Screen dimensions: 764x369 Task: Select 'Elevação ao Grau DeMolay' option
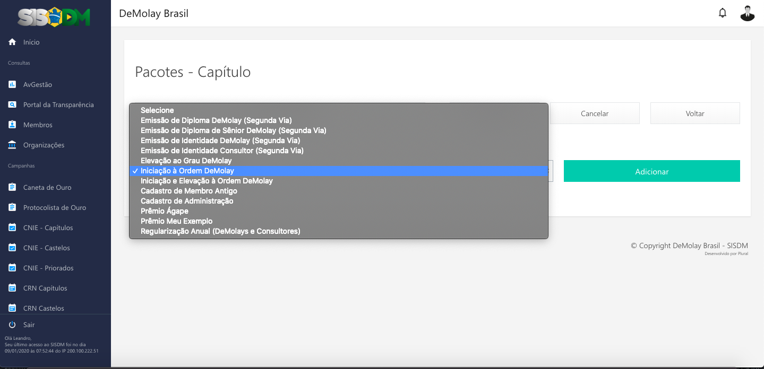point(186,161)
